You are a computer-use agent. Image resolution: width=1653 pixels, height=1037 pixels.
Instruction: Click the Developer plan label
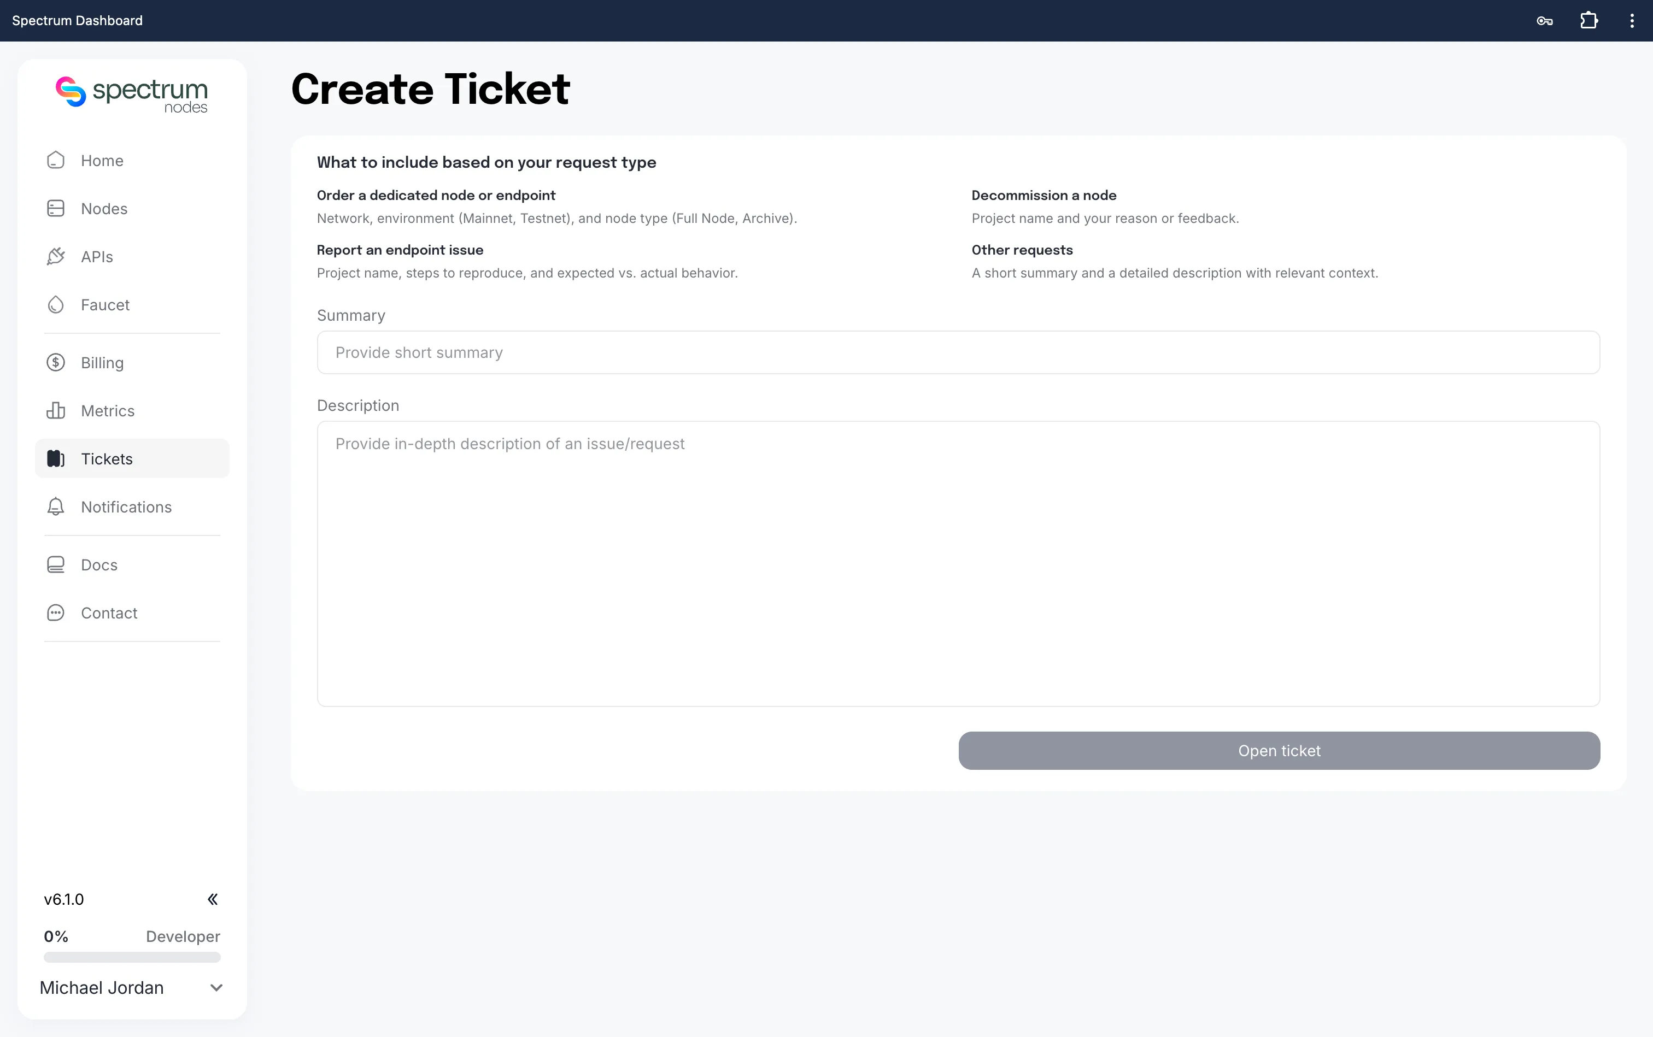click(x=183, y=937)
